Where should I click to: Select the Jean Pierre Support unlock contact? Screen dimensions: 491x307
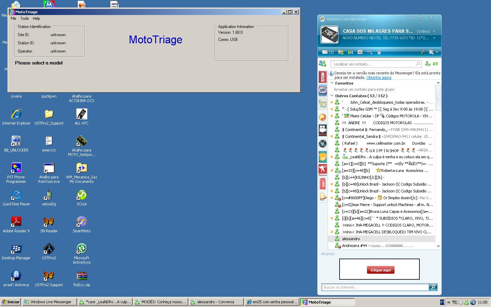pyautogui.click(x=382, y=205)
